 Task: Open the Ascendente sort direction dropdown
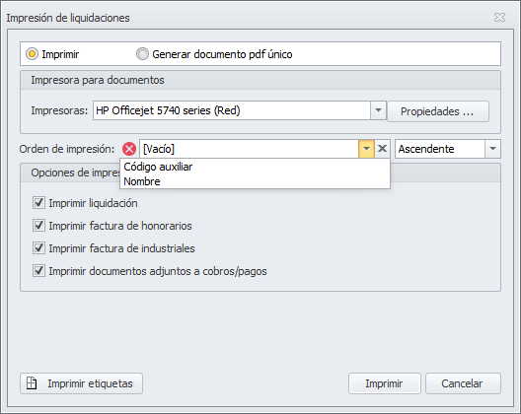[x=492, y=149]
